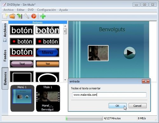This screenshot has height=123, width=159.
Task: Click the buttons list scroll-down arrow
Action: [x=65, y=80]
